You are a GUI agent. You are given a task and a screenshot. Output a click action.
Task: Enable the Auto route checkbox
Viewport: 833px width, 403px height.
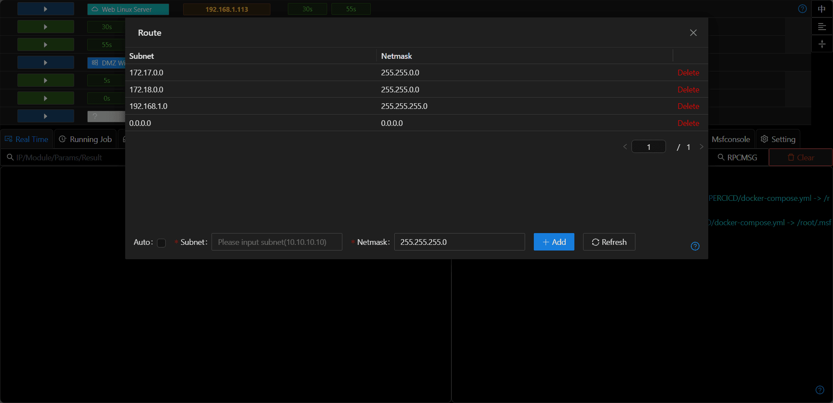pyautogui.click(x=161, y=243)
